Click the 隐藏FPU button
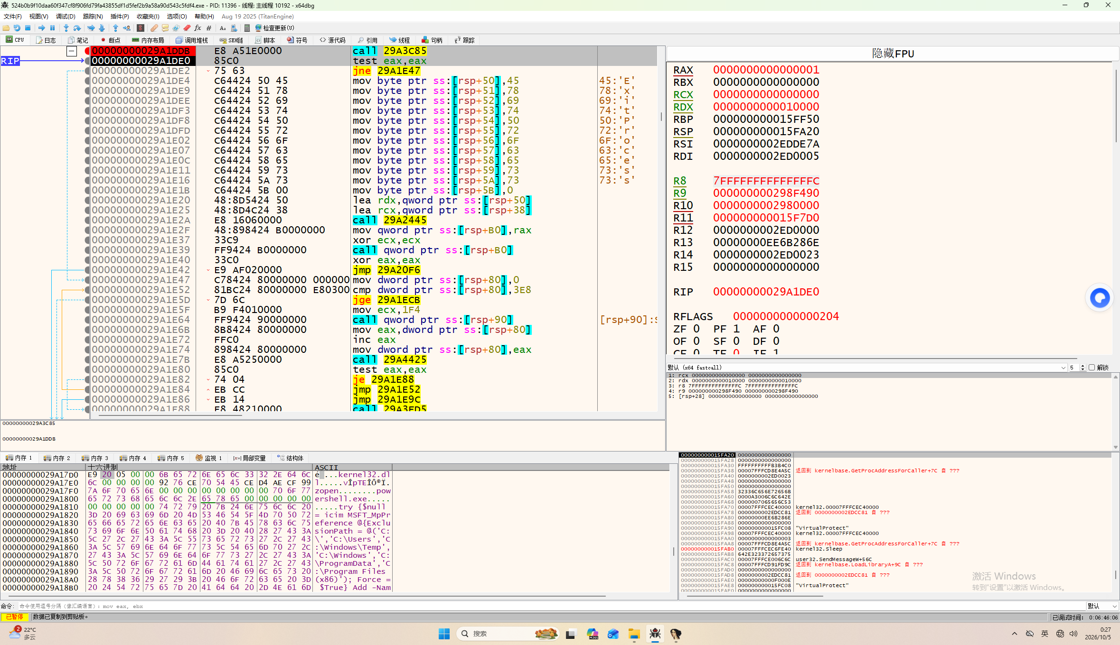 coord(893,54)
